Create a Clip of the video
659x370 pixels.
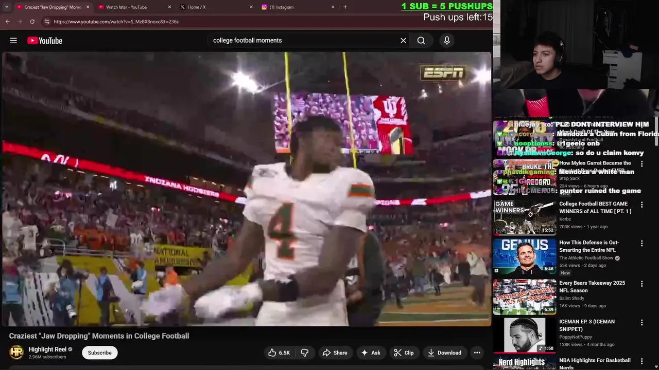(404, 353)
